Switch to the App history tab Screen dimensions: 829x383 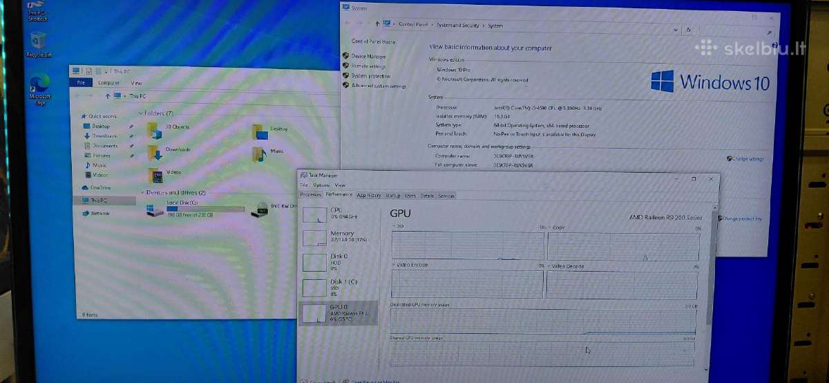click(369, 196)
